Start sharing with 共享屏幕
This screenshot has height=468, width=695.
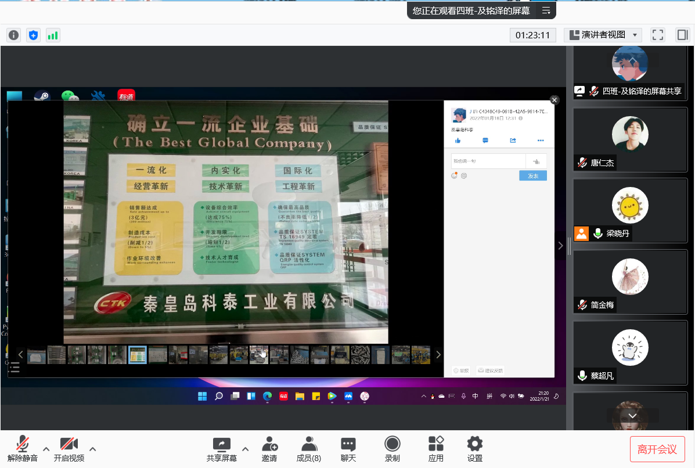pyautogui.click(x=222, y=448)
